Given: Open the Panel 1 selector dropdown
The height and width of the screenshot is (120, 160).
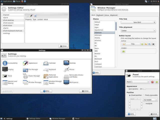Looking at the screenshot, I should tap(138, 82).
